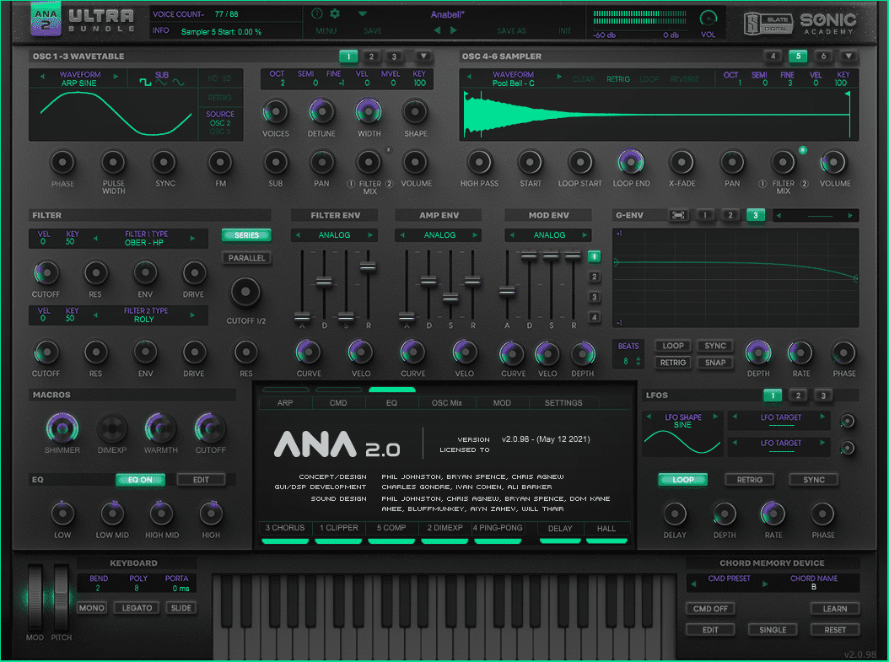889x662 pixels.
Task: Click the G-ENV fit-to-view icon
Action: pyautogui.click(x=678, y=215)
